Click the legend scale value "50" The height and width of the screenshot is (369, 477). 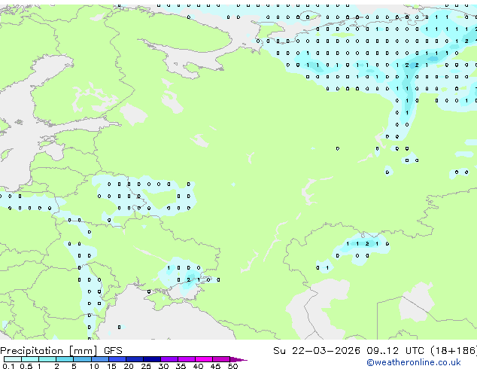(232, 366)
